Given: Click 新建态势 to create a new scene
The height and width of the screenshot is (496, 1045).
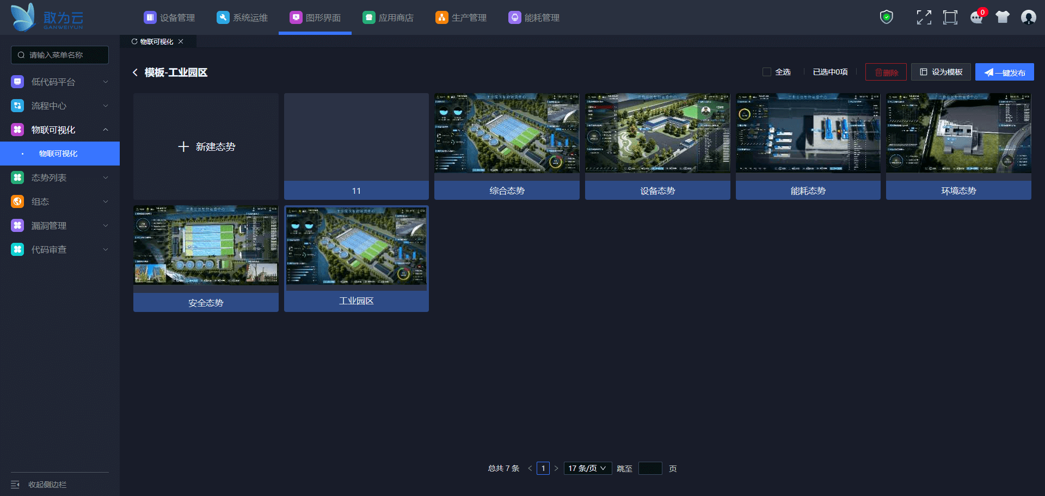Looking at the screenshot, I should (x=206, y=146).
